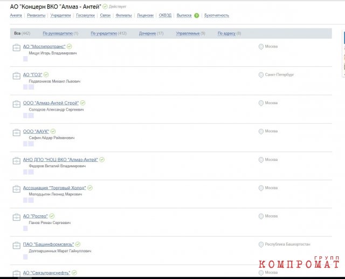Open the ООО "ААУК" company link
Screen dimensions: 345x279
[36, 131]
